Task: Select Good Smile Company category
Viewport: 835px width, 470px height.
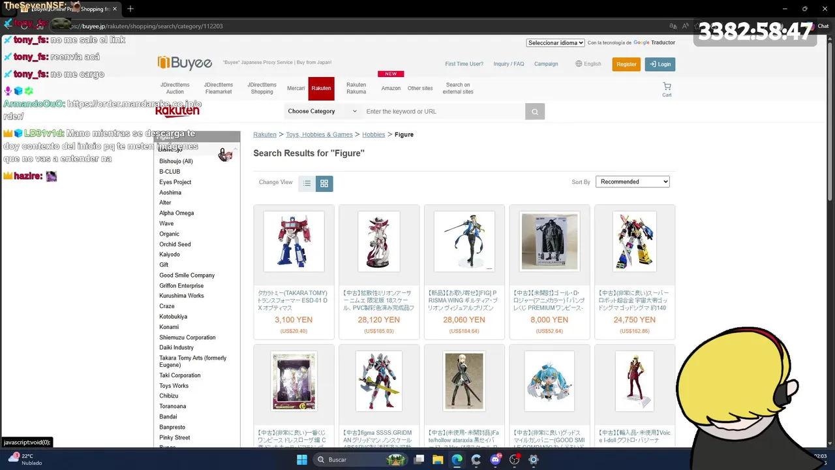Action: (187, 275)
